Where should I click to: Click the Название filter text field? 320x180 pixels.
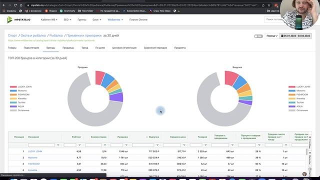[41, 145]
